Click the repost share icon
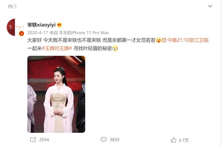Image resolution: width=222 pixels, height=146 pixels. [x=33, y=140]
